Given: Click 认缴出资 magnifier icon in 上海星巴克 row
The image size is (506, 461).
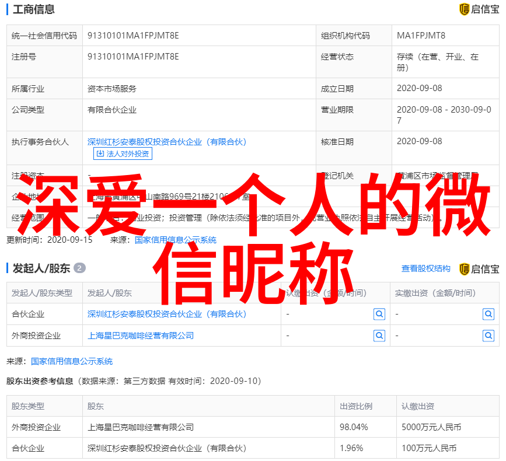Looking at the screenshot, I should tap(379, 336).
